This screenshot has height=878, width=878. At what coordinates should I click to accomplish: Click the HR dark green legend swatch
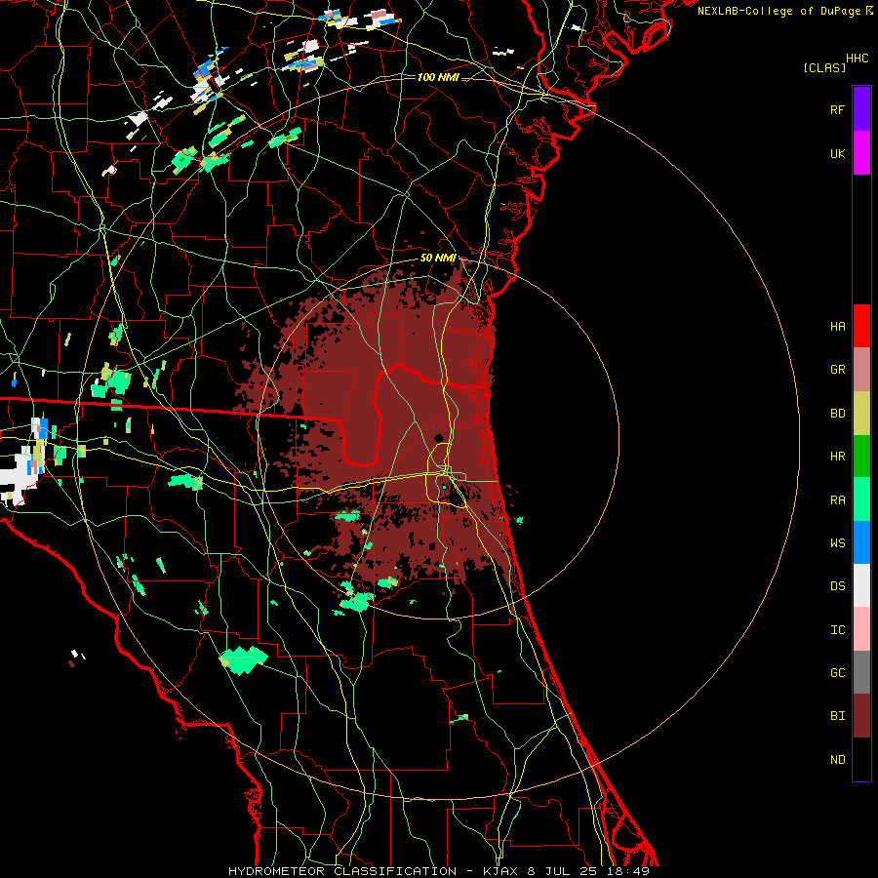[x=861, y=457]
